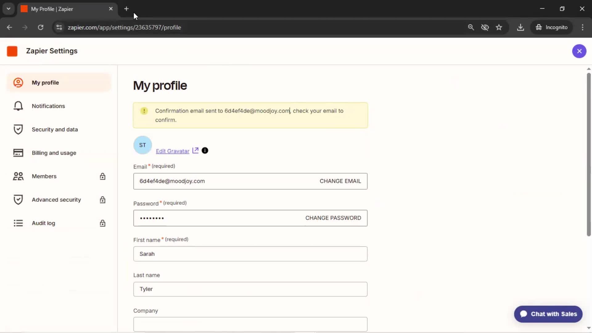Viewport: 592px width, 333px height.
Task: Click the ST avatar circle
Action: pyautogui.click(x=142, y=145)
